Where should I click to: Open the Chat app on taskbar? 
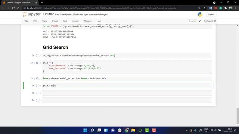click(x=113, y=130)
